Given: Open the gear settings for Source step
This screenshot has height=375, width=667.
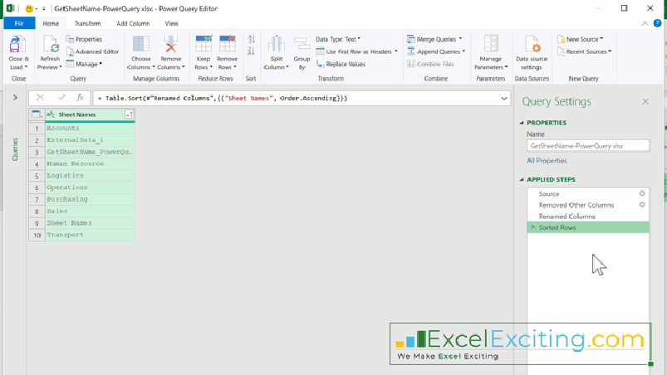Looking at the screenshot, I should click(x=642, y=193).
